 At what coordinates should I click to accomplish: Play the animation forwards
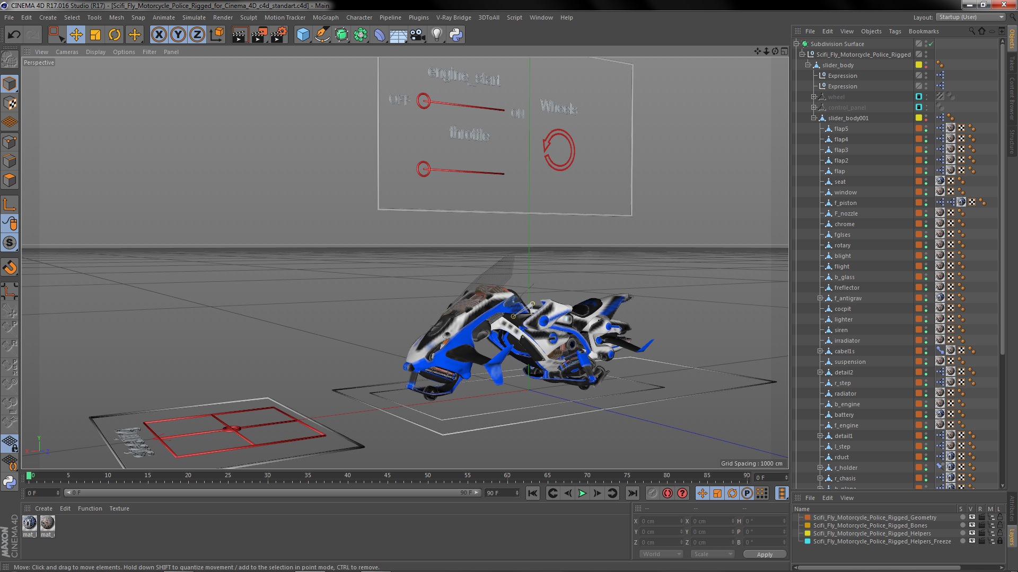582,493
